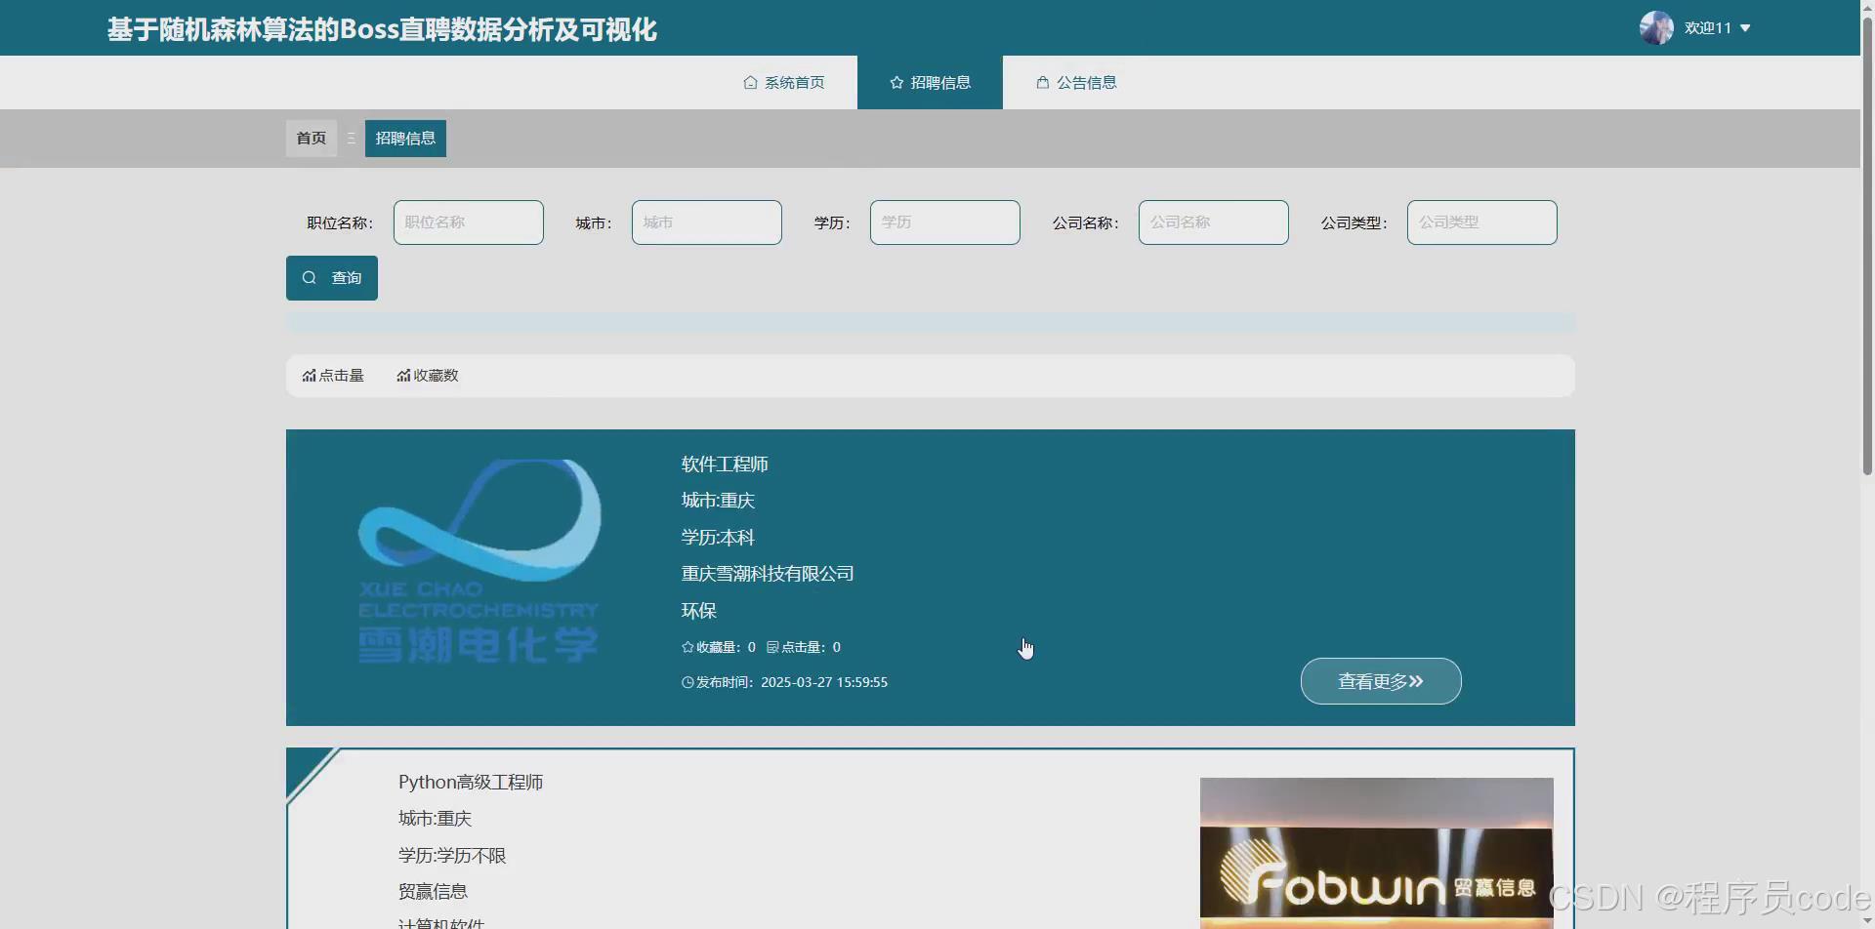Expand the breadcrumb list icon next to 首页
Image resolution: width=1875 pixels, height=929 pixels.
[350, 138]
